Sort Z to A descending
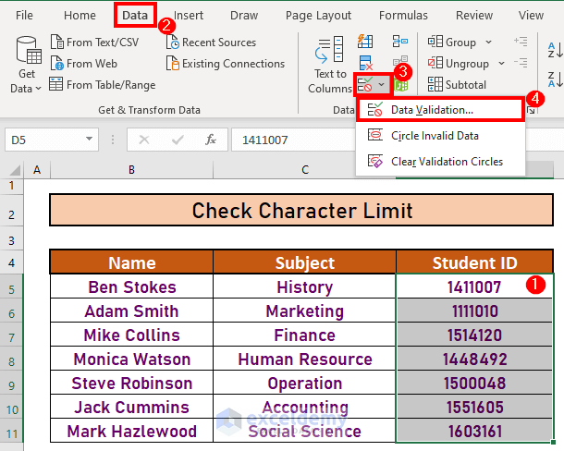Viewport: 564px width, 451px height. click(x=555, y=79)
